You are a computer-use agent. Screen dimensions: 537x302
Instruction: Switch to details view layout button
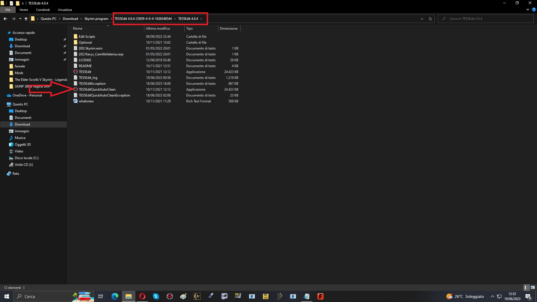(x=526, y=287)
